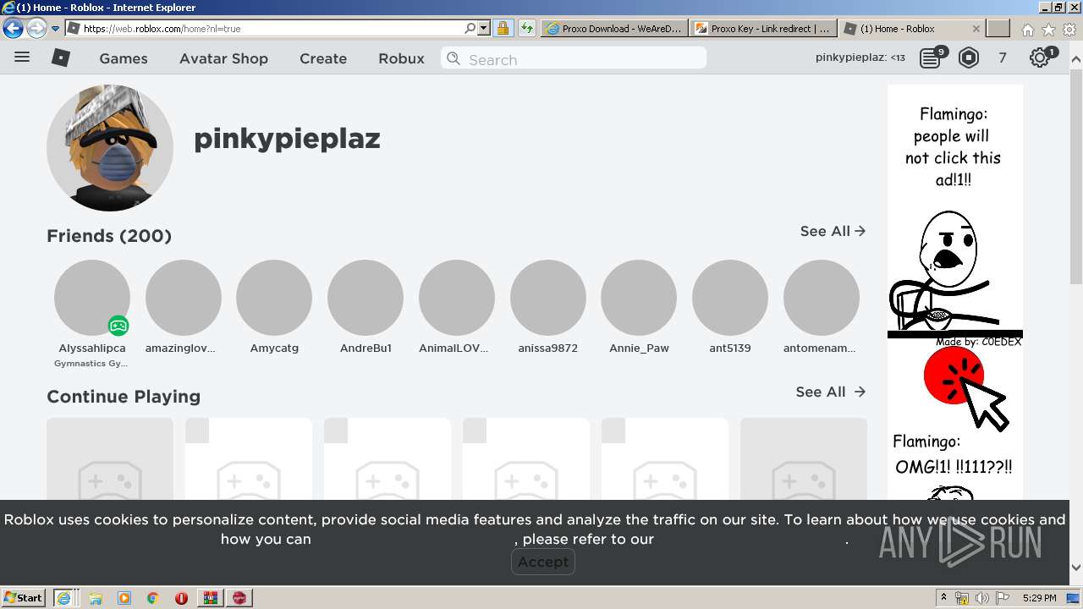Click the volume icon in system tray
The image size is (1083, 609).
981,598
